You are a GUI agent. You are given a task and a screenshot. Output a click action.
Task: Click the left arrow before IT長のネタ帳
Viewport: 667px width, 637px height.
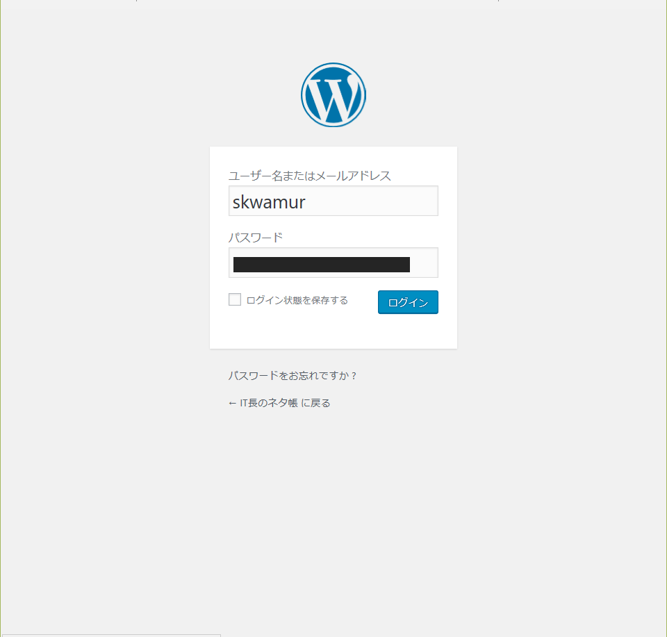[232, 403]
